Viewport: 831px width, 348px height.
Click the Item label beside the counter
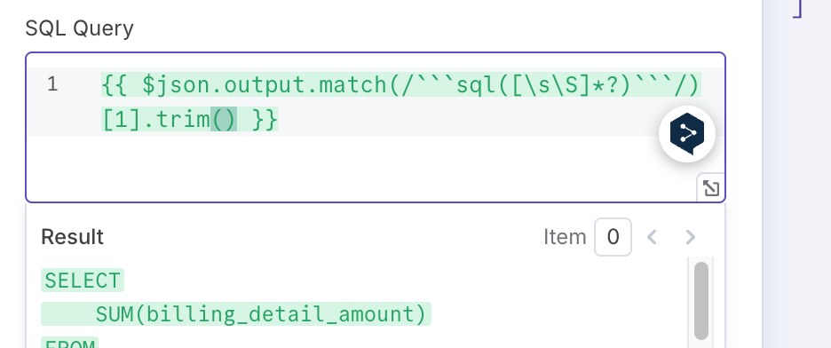pos(565,237)
